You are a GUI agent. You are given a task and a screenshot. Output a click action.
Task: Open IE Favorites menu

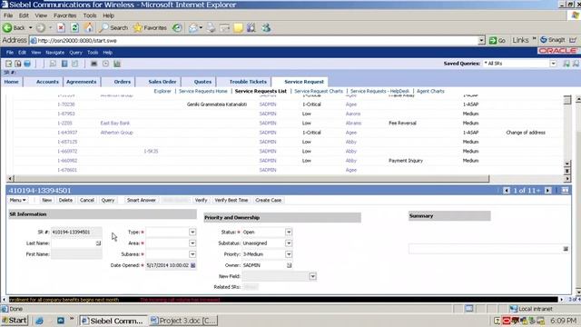pos(64,15)
